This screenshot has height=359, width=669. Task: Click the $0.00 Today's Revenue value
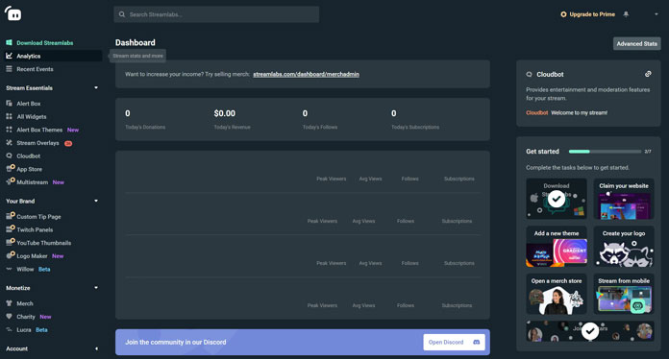click(224, 113)
